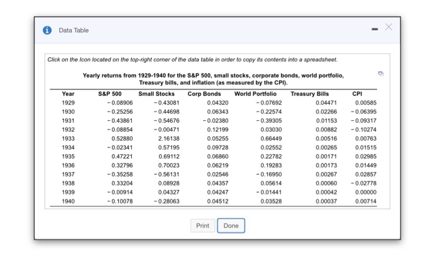Select the Treasury Bills column header
Viewport: 435px width, 259px height.
tap(309, 94)
